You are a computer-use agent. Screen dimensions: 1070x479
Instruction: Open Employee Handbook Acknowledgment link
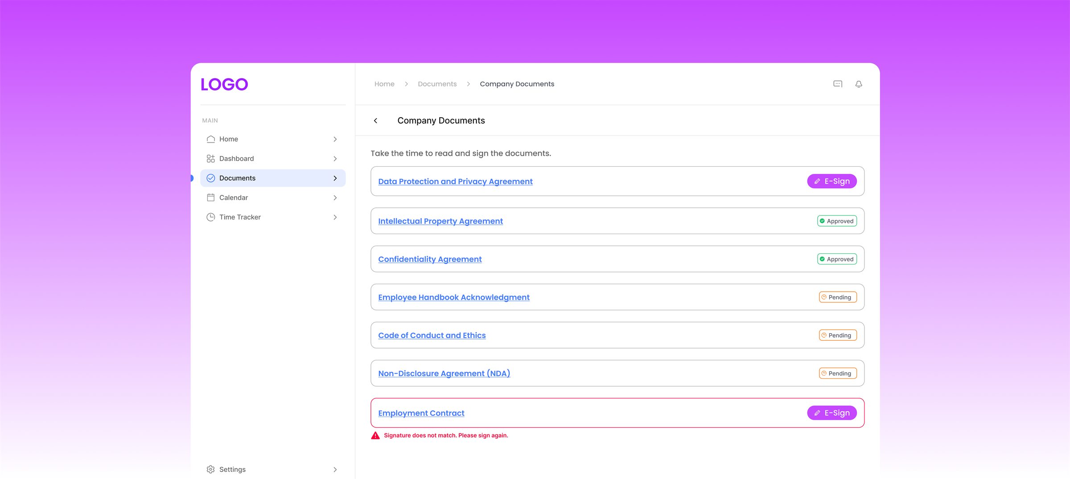tap(454, 297)
